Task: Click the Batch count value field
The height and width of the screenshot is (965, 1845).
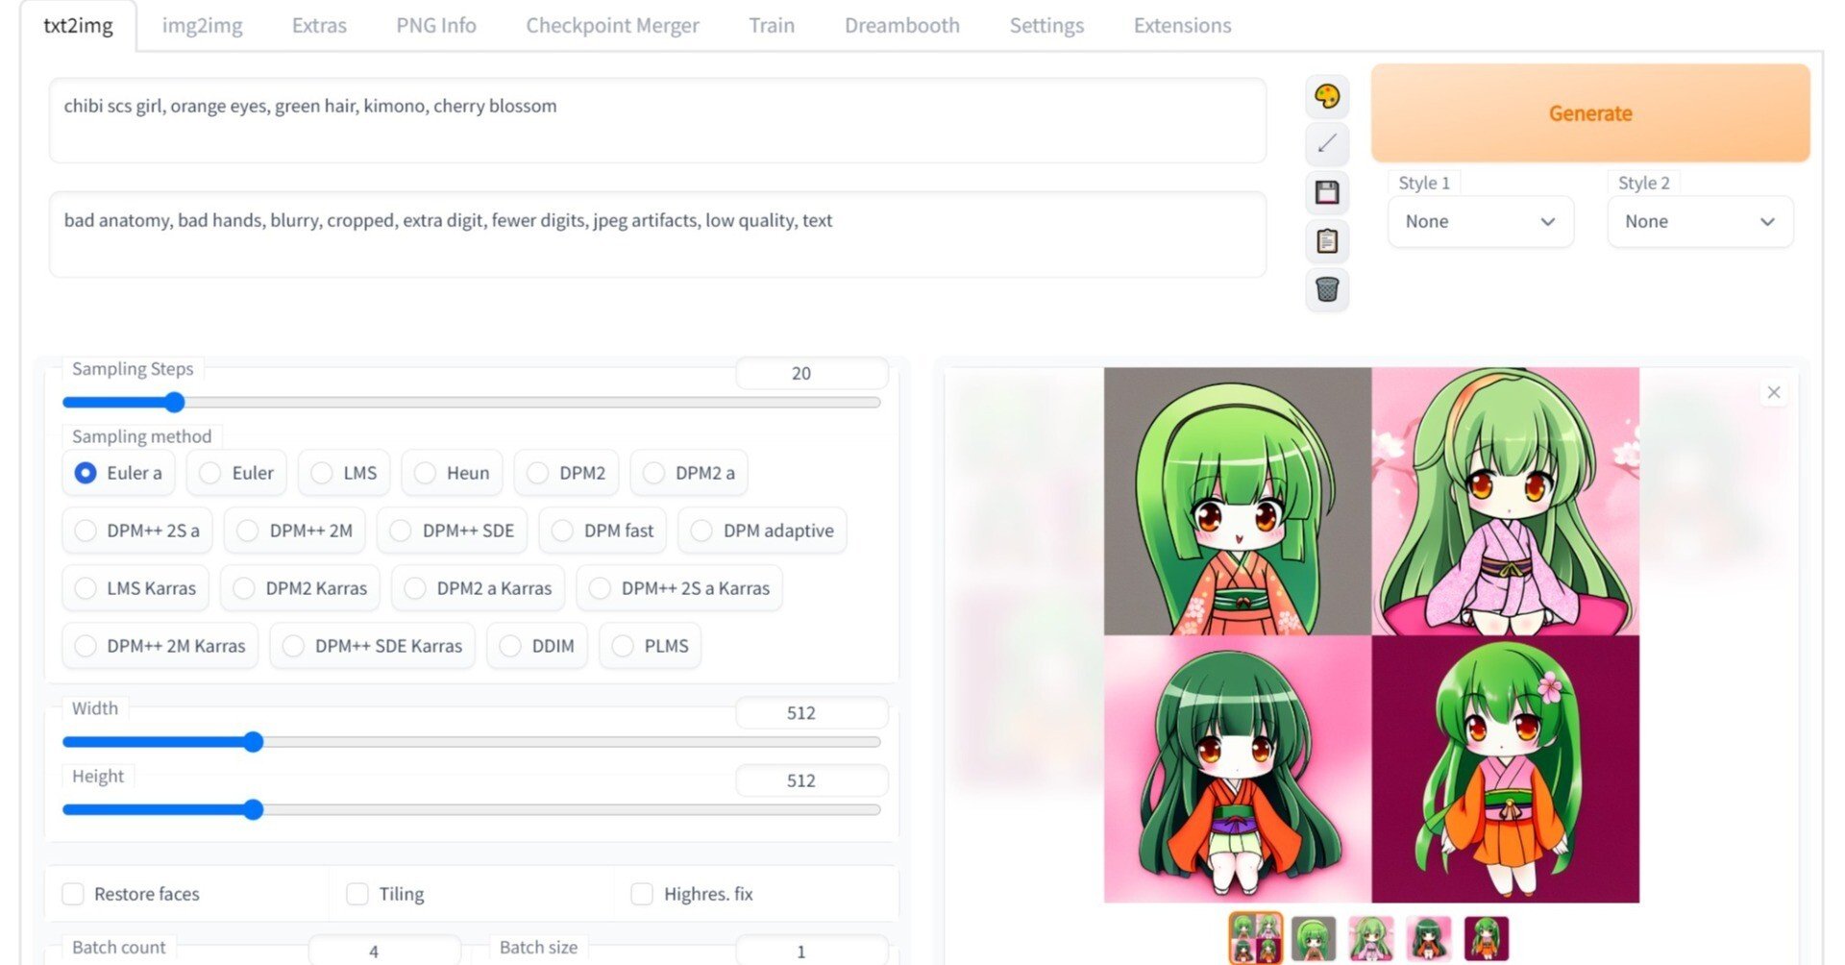Action: click(384, 951)
